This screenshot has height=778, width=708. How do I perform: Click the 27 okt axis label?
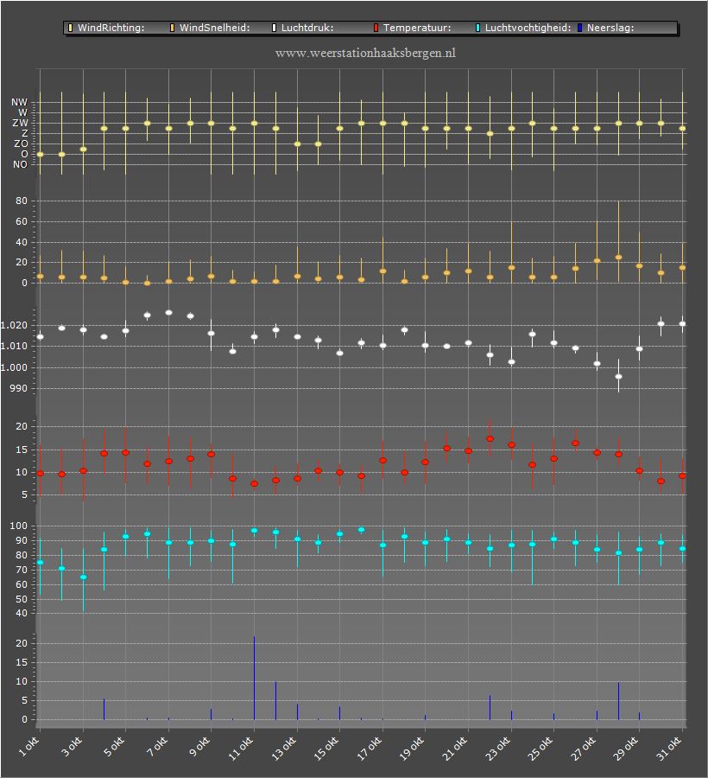(x=583, y=749)
